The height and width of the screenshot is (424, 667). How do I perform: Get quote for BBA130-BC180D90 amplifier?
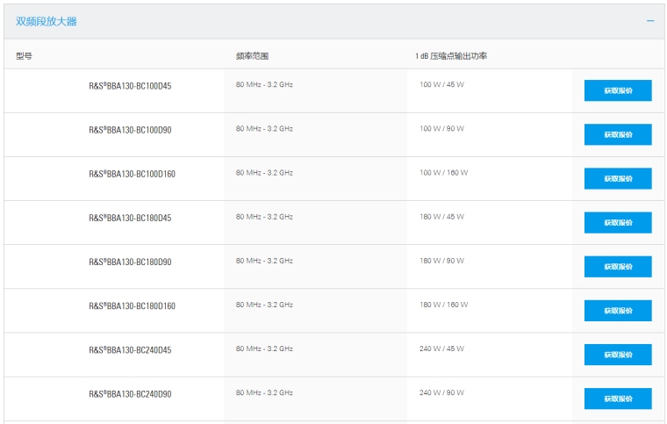[x=618, y=266]
